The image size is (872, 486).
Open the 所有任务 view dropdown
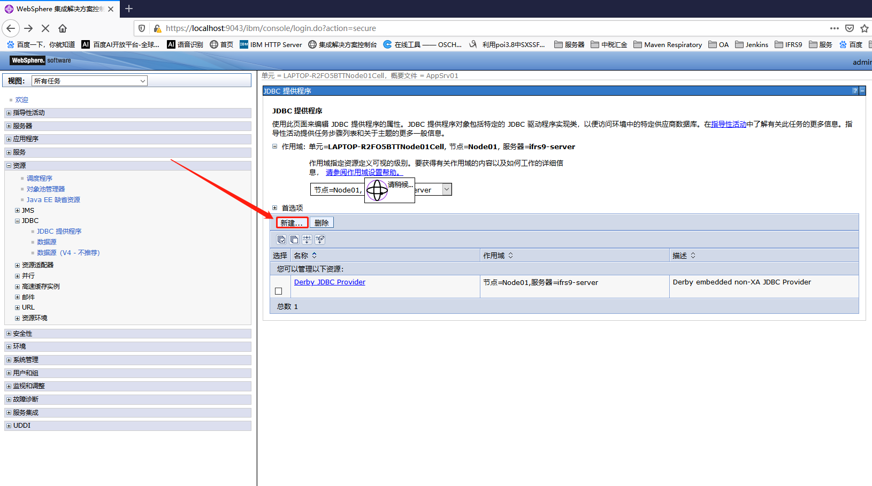point(142,80)
